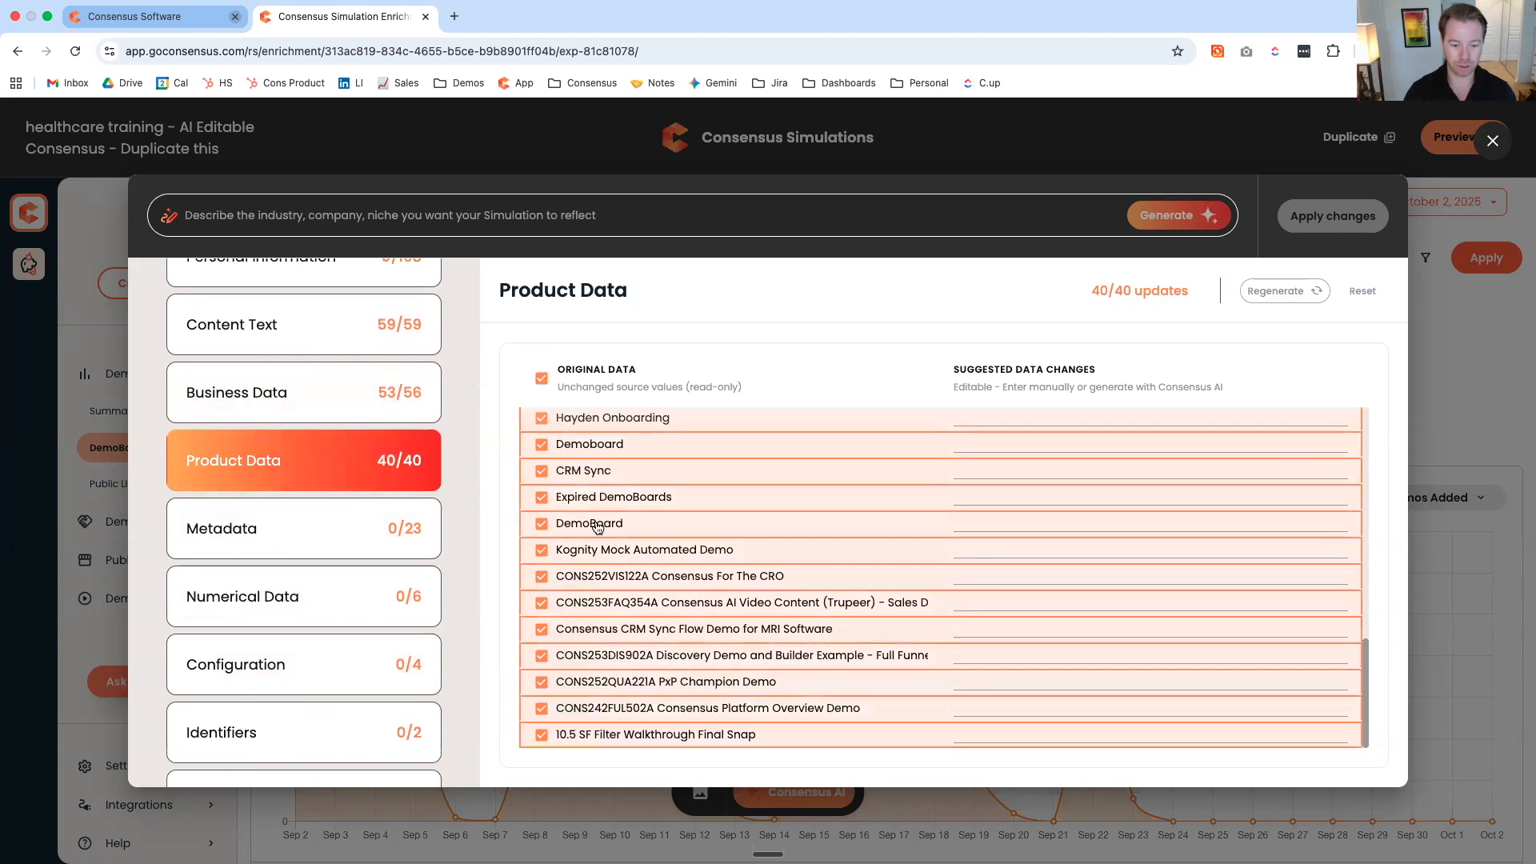This screenshot has width=1536, height=864.
Task: Click the bar chart Demos icon in sidebar
Action: (x=85, y=374)
